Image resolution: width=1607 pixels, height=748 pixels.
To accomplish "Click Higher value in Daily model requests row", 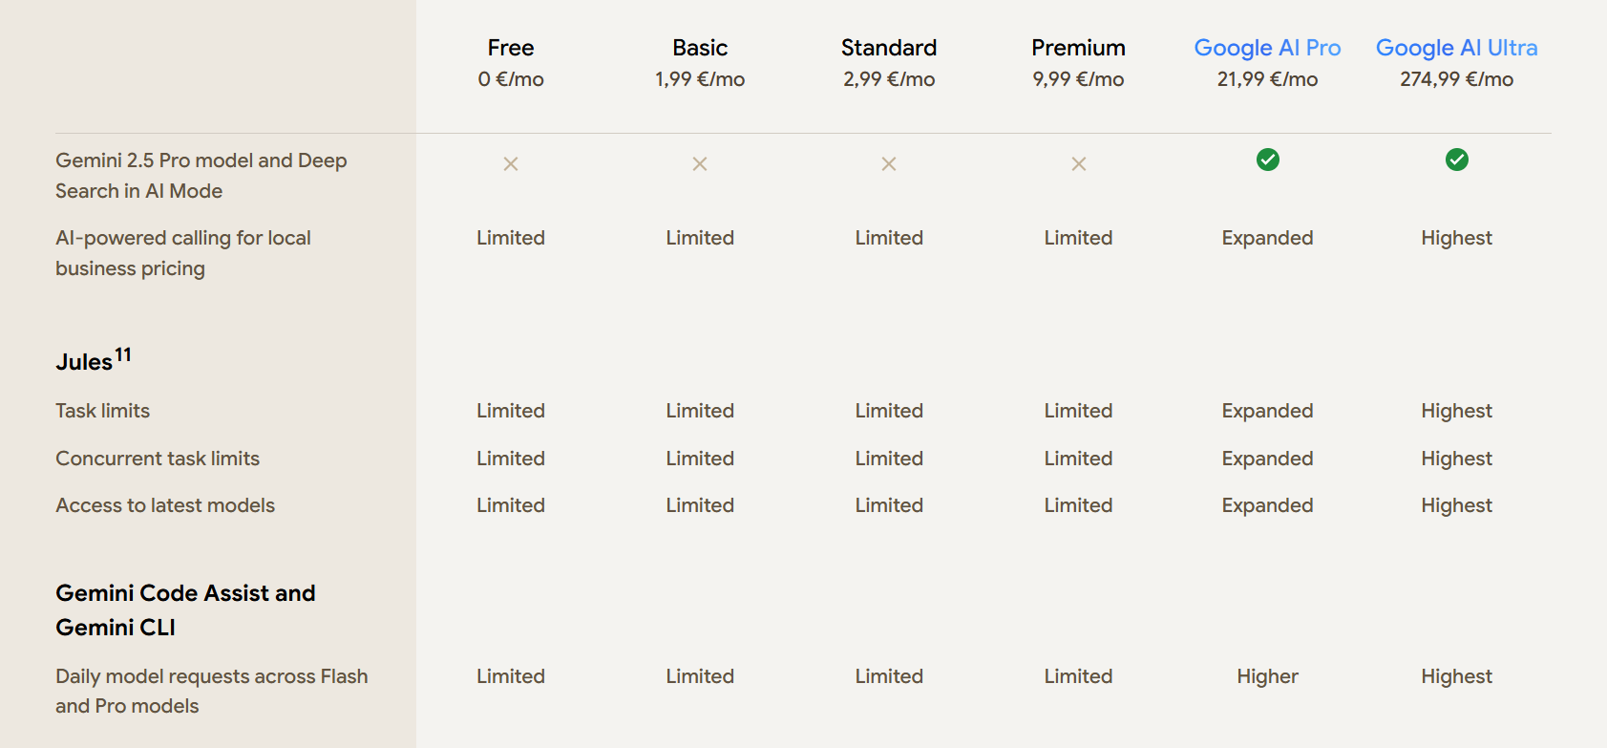I will [1267, 676].
